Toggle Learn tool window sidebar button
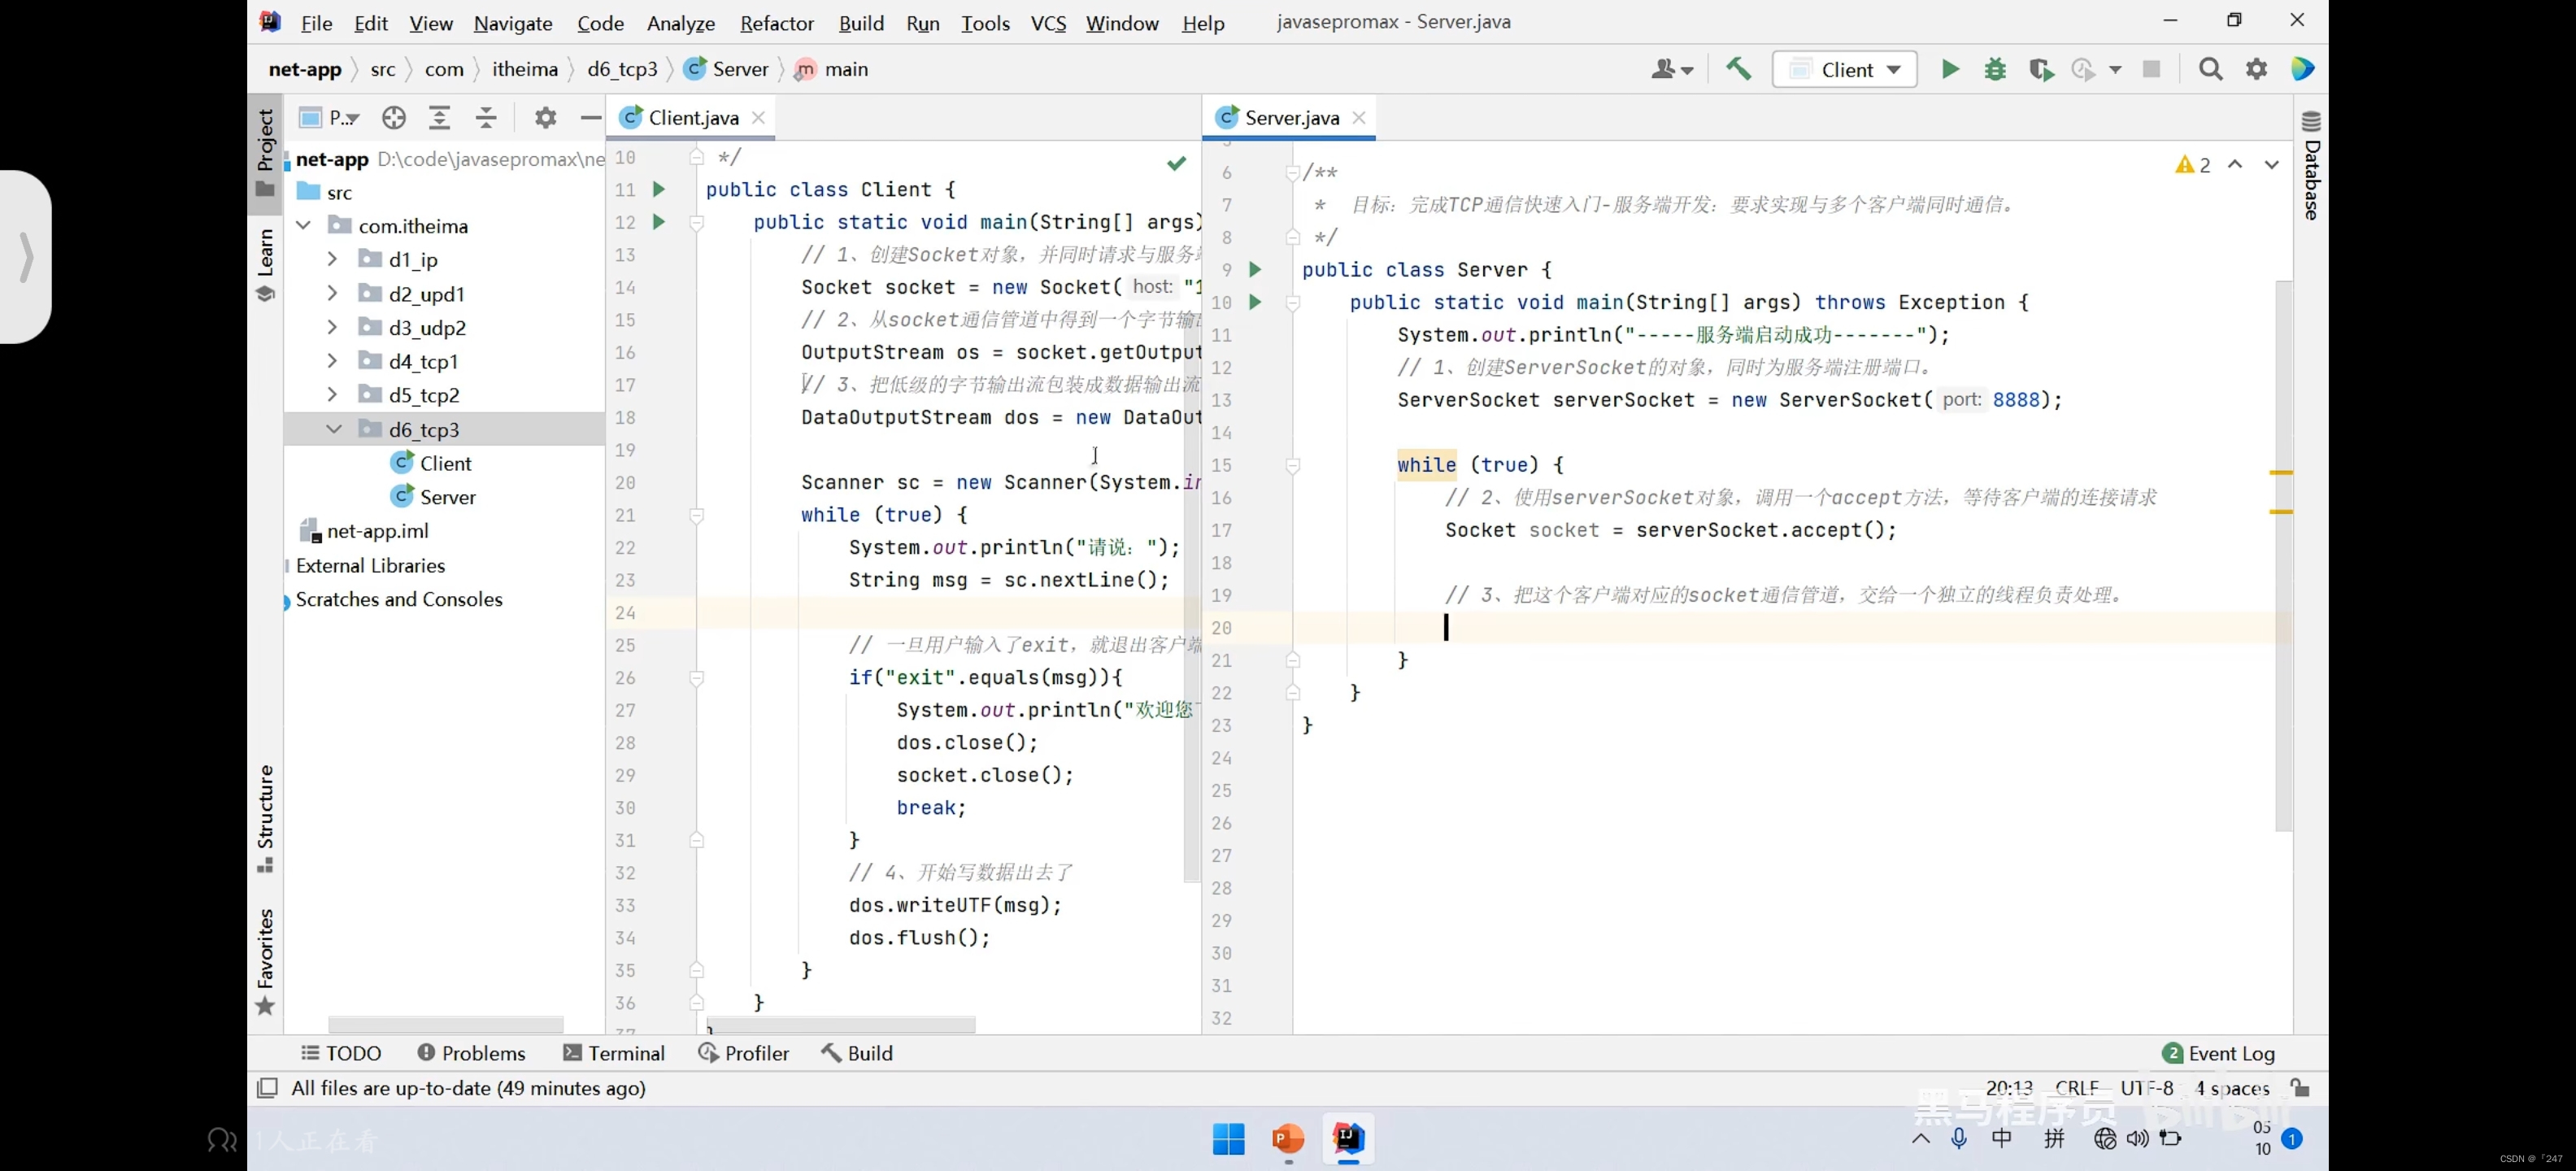Viewport: 2576px width, 1171px height. click(265, 265)
